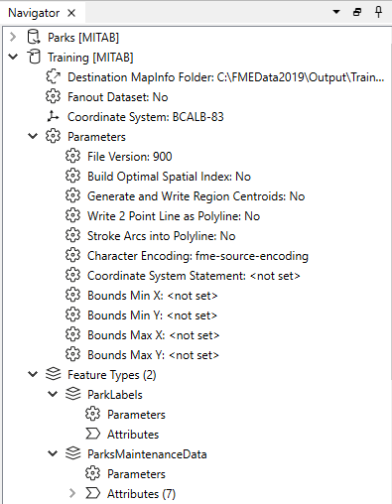This screenshot has height=504, width=392.
Task: Click the ParkLabels feature type layer icon
Action: pyautogui.click(x=73, y=394)
